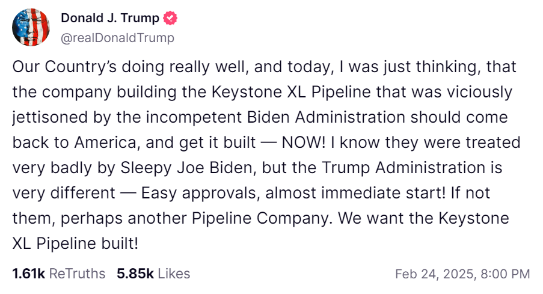Click the 8:00 PM time text
This screenshot has height=294, width=543.
pyautogui.click(x=505, y=274)
